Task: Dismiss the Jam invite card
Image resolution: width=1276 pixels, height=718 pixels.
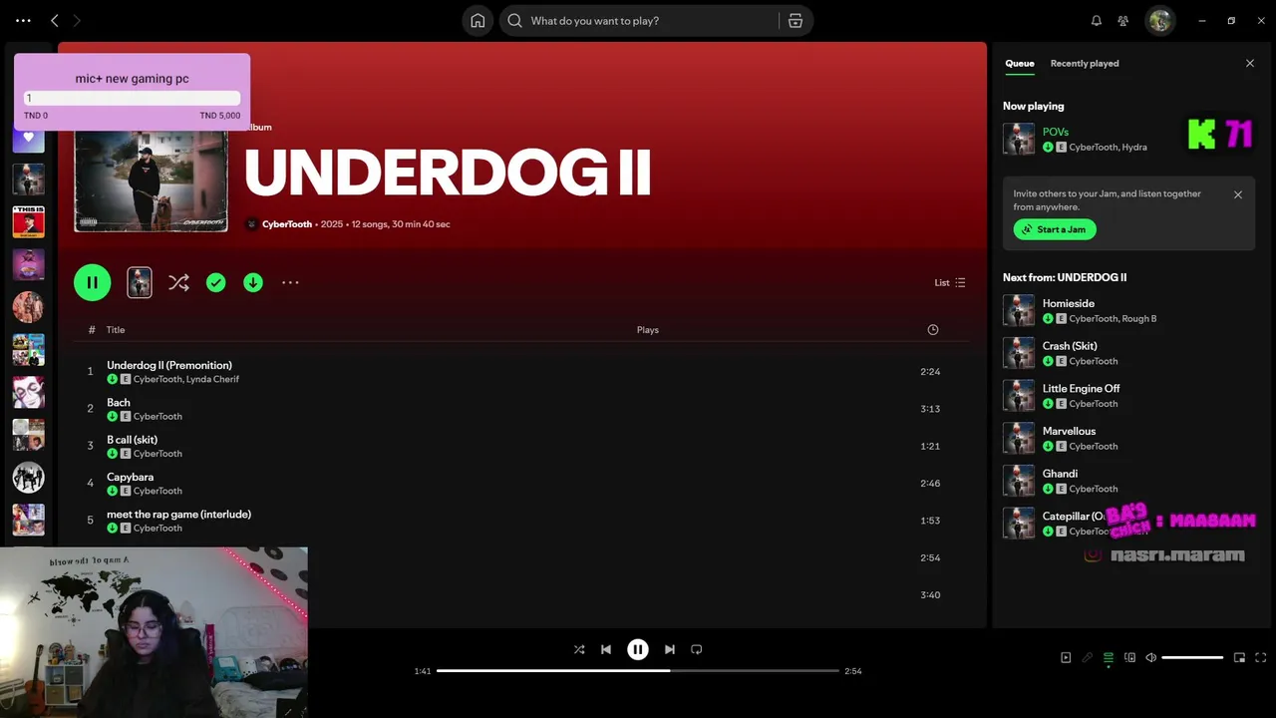Action: point(1238,194)
